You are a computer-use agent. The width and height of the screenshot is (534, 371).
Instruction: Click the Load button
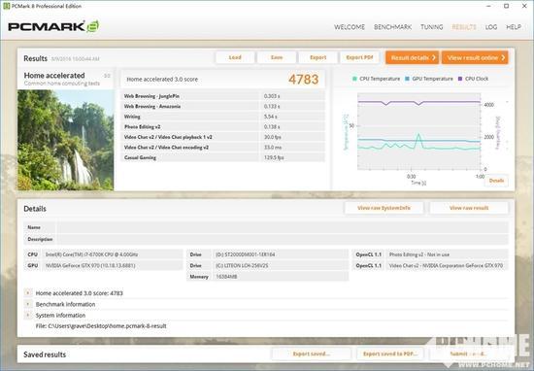[x=235, y=57]
